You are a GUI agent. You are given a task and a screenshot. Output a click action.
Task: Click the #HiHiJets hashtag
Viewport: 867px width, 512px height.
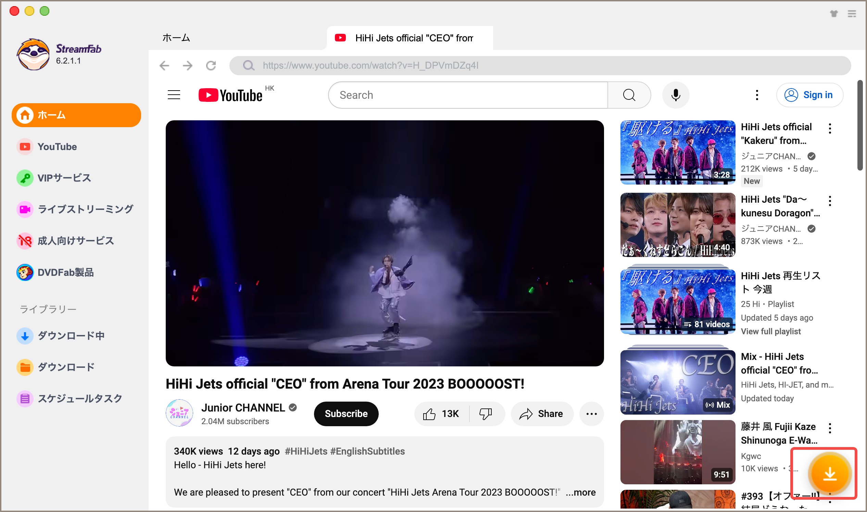pos(306,451)
